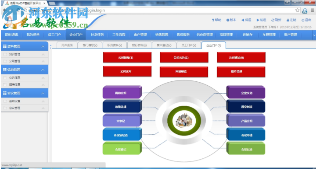
Task: Close the 客户登记 tab with its x
Action: 170,45
